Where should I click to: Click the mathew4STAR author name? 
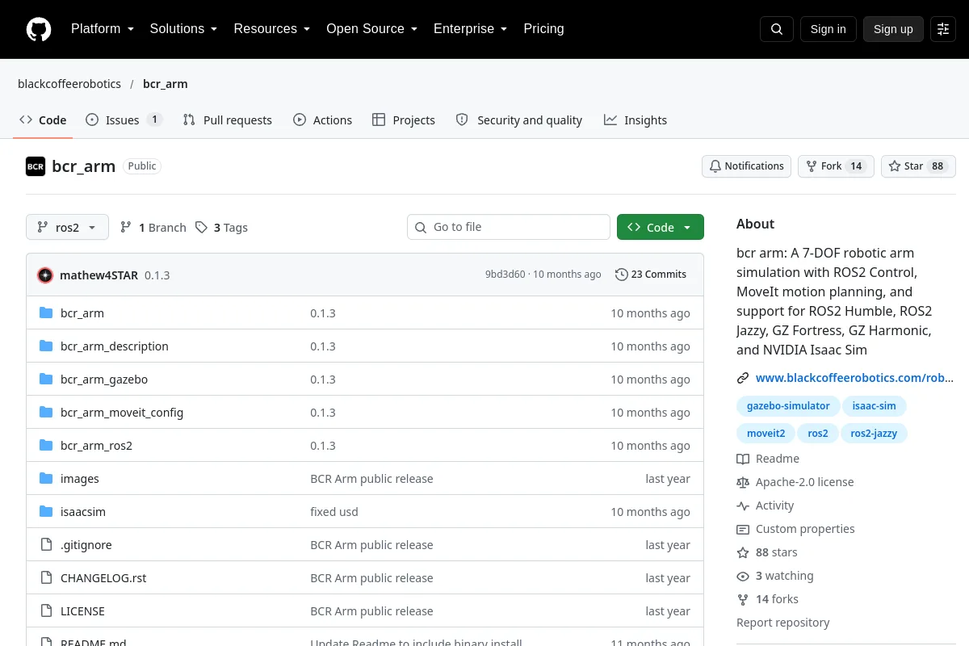pyautogui.click(x=99, y=275)
